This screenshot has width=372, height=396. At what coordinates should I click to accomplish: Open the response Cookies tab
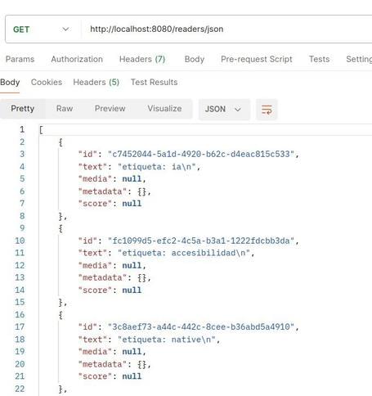tap(47, 82)
